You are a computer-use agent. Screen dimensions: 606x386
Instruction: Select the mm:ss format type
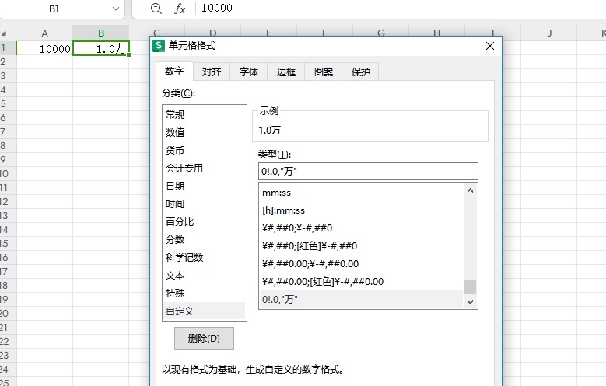point(361,193)
